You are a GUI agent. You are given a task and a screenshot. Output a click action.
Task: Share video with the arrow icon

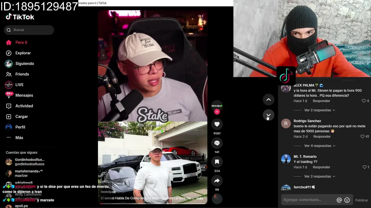[x=217, y=181]
